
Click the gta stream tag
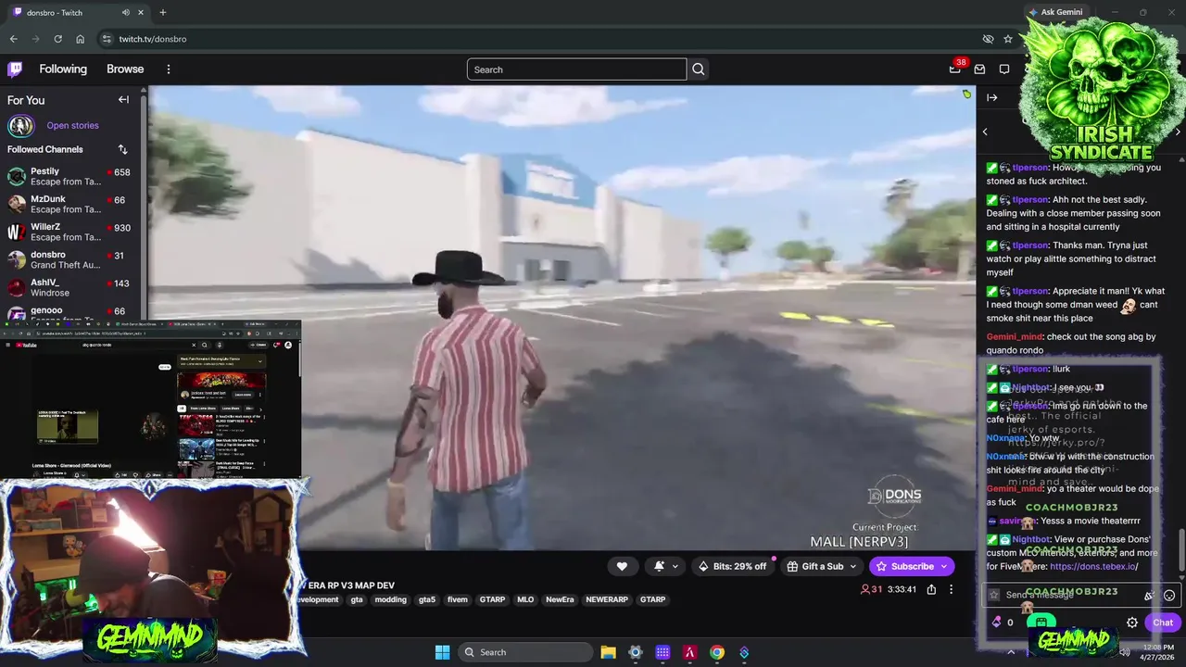tap(357, 599)
